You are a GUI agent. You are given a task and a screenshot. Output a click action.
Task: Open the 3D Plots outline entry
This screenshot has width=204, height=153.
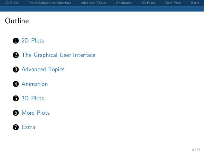point(33,98)
